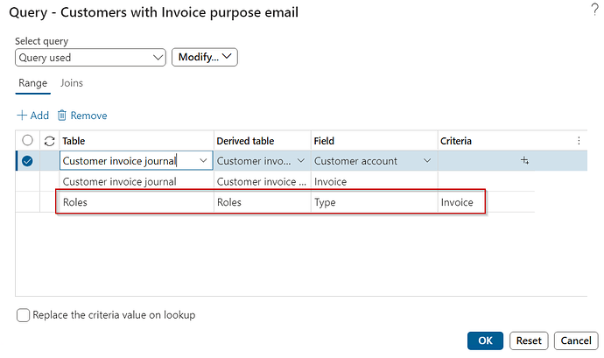Click the trash icon beside Remove
This screenshot has height=358, width=604.
tap(61, 116)
